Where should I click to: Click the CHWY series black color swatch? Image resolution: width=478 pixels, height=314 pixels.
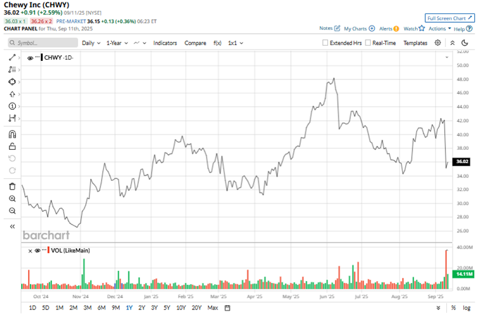[41, 57]
